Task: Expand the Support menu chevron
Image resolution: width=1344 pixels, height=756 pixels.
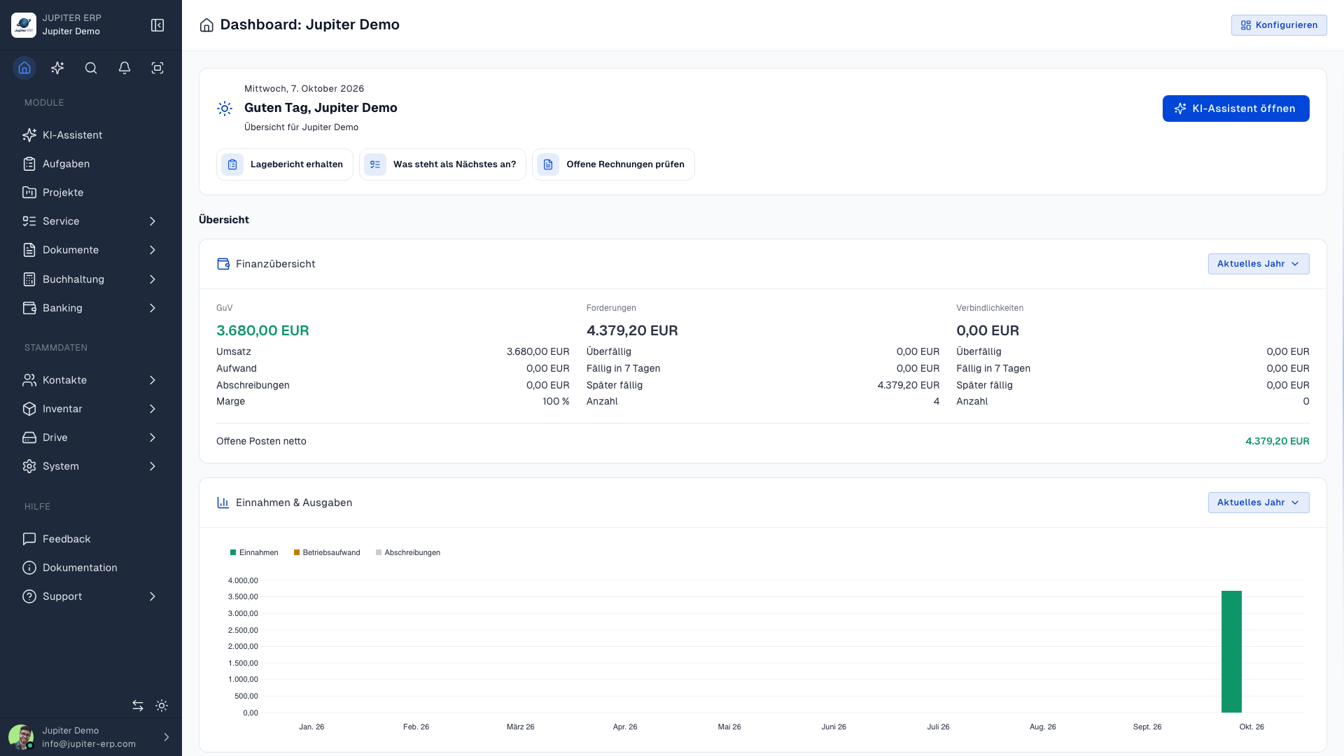Action: point(153,596)
